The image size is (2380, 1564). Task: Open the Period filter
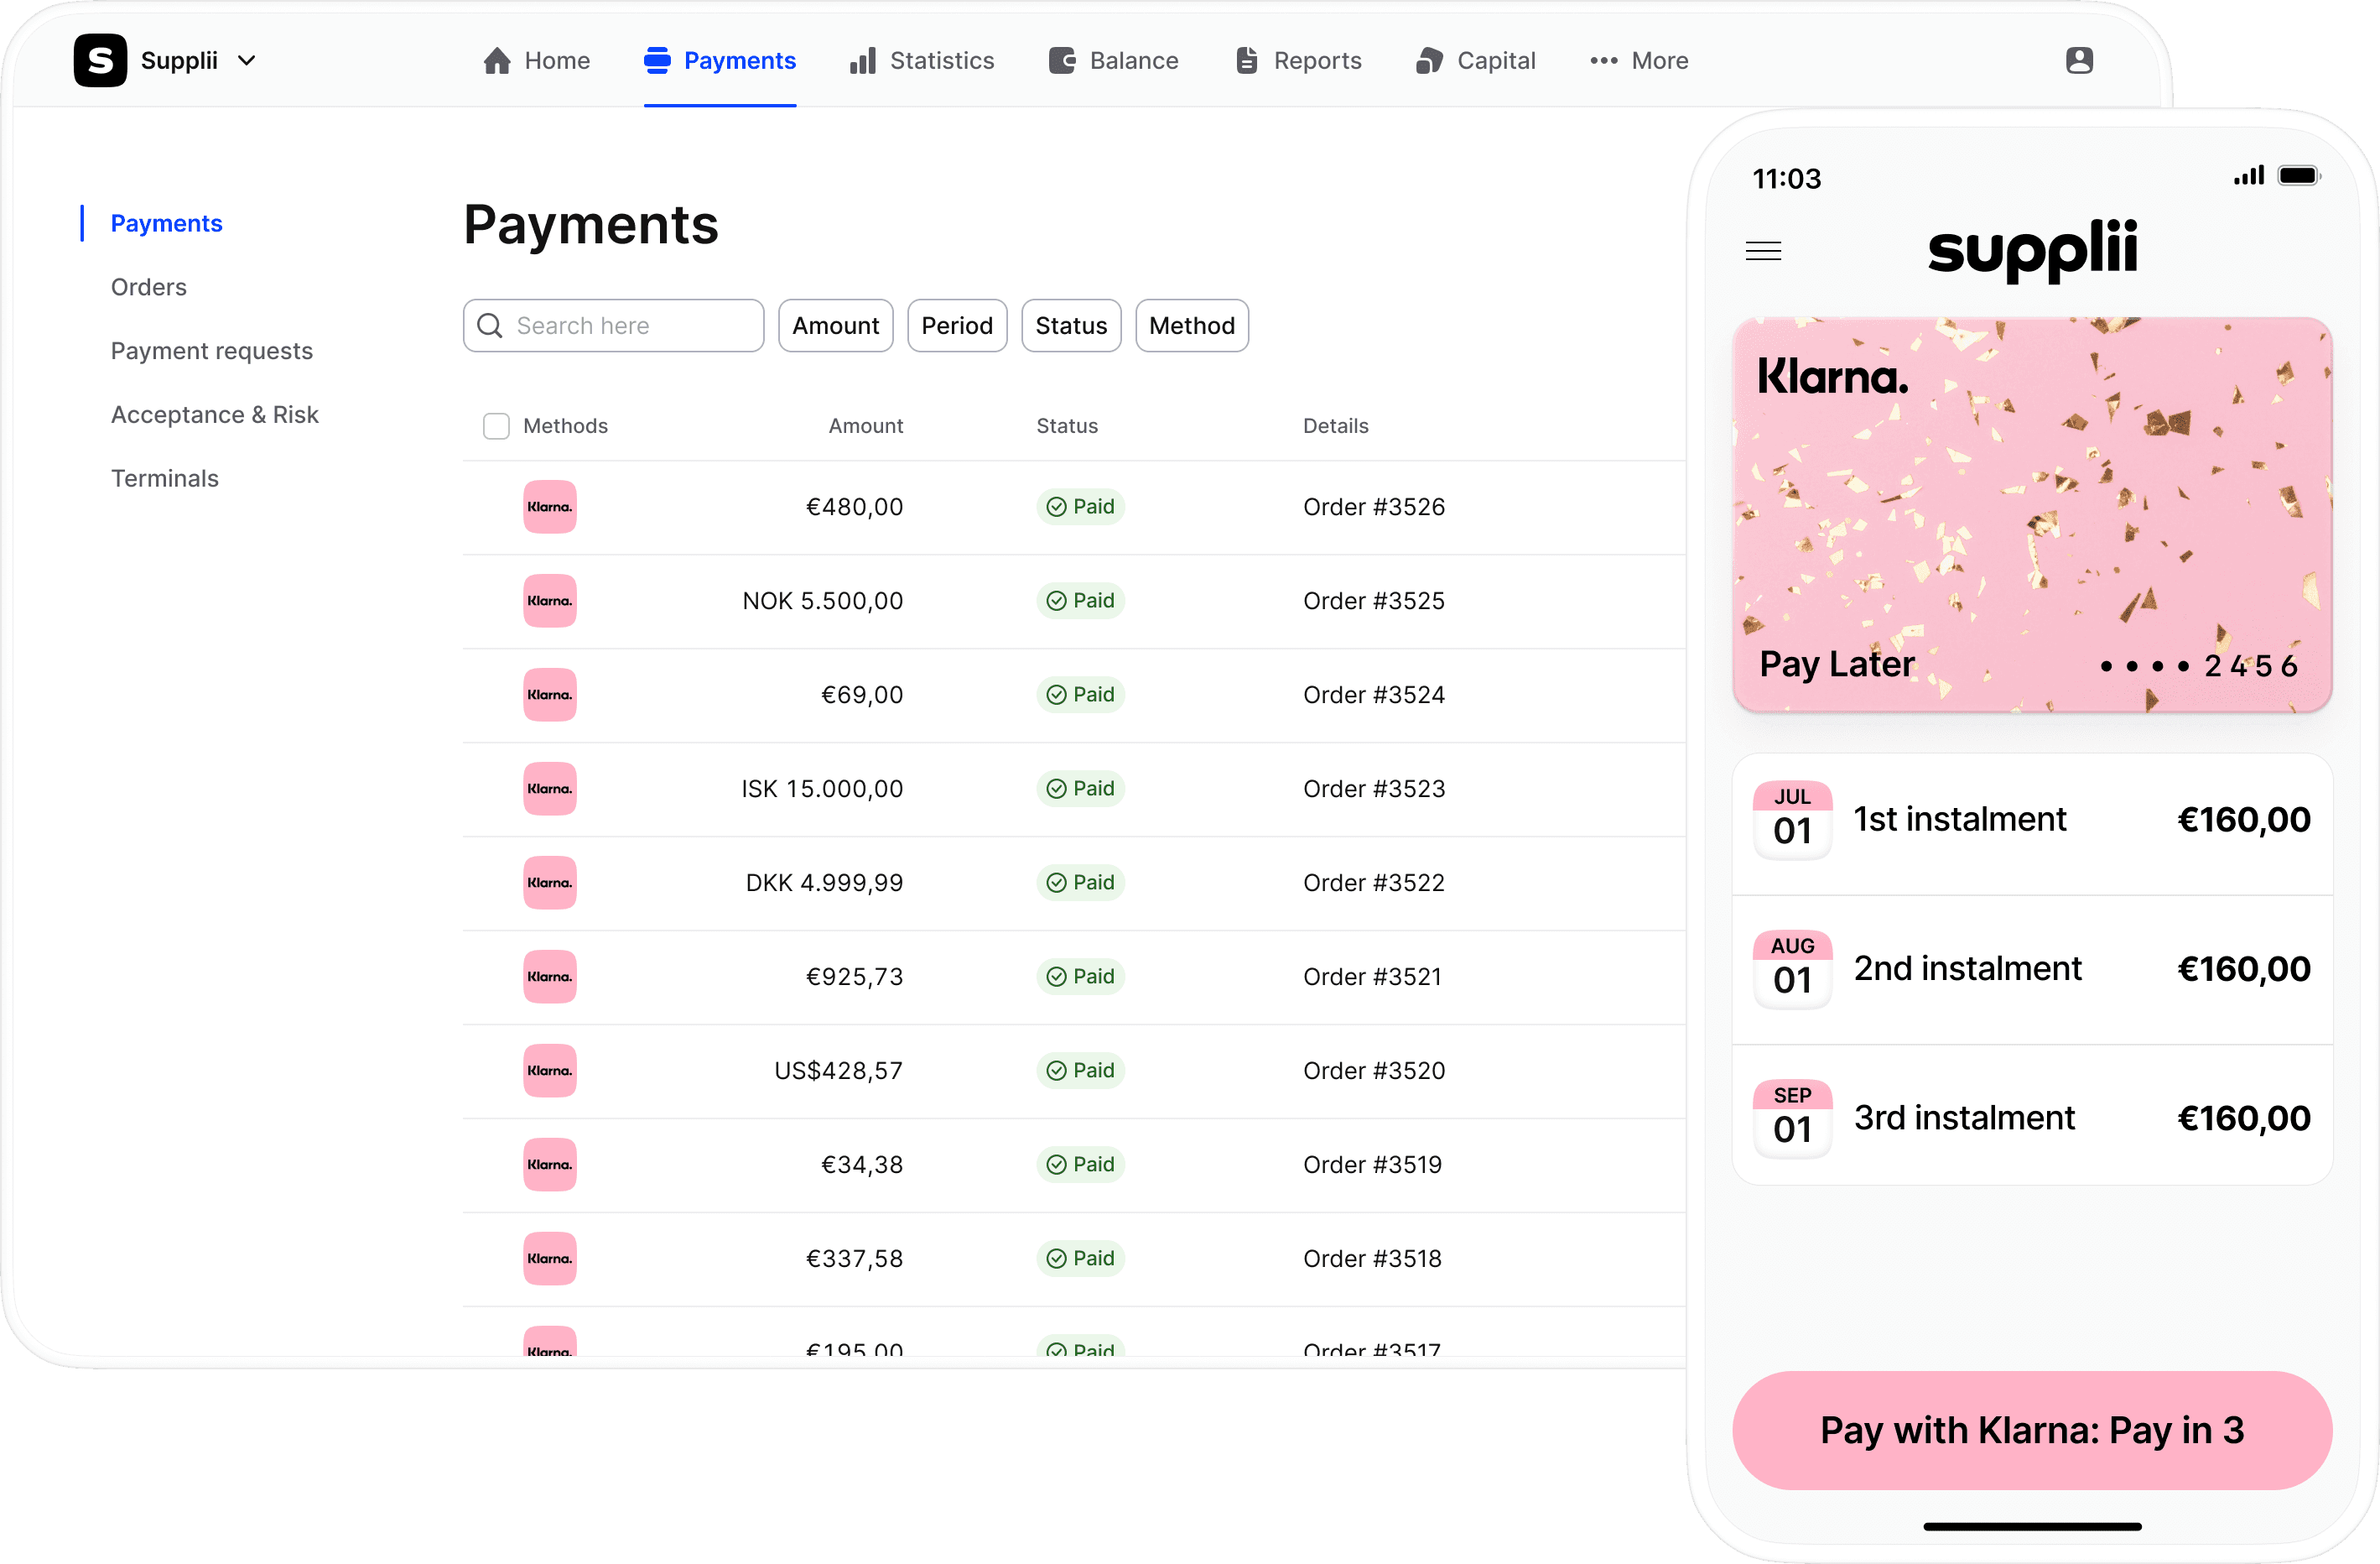[x=957, y=326]
